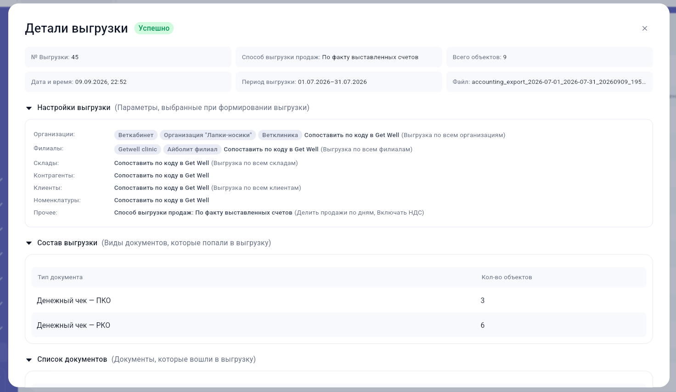Image resolution: width=676 pixels, height=392 pixels.
Task: Select the Айболит филиал chip
Action: coord(192,149)
